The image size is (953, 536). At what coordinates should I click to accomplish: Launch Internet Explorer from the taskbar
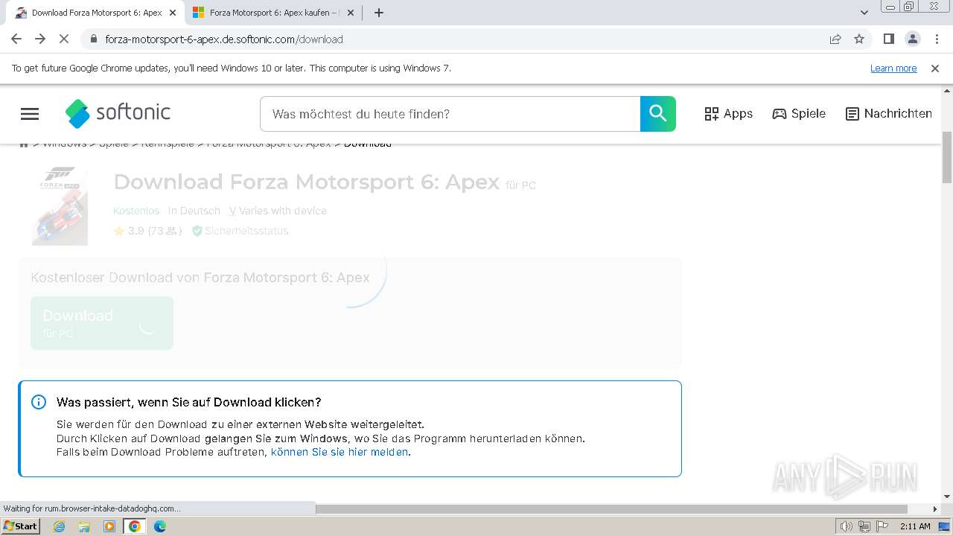click(x=60, y=526)
